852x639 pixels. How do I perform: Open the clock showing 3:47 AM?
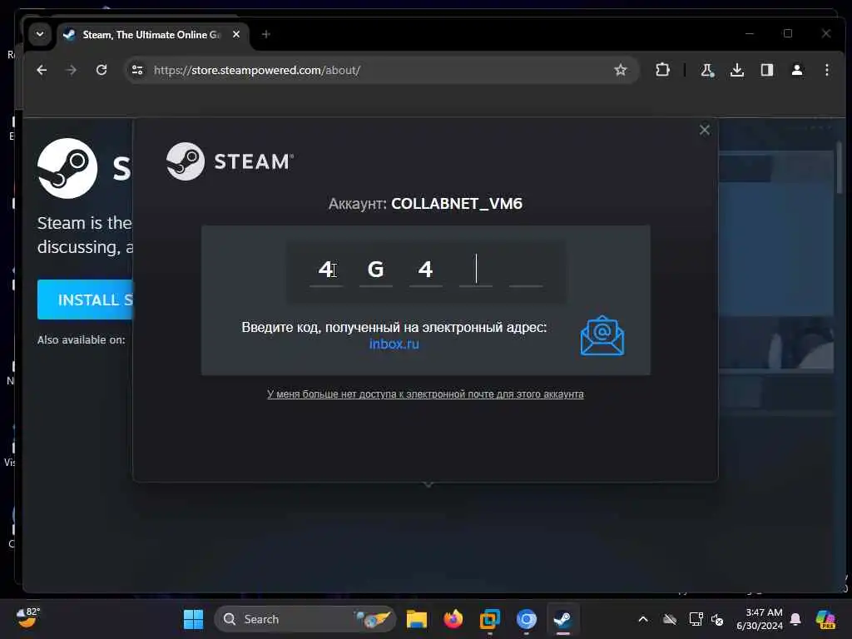760,619
